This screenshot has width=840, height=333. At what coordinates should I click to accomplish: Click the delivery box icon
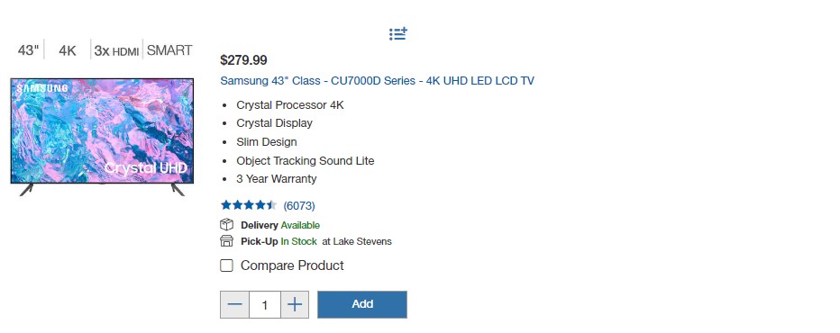pos(226,225)
